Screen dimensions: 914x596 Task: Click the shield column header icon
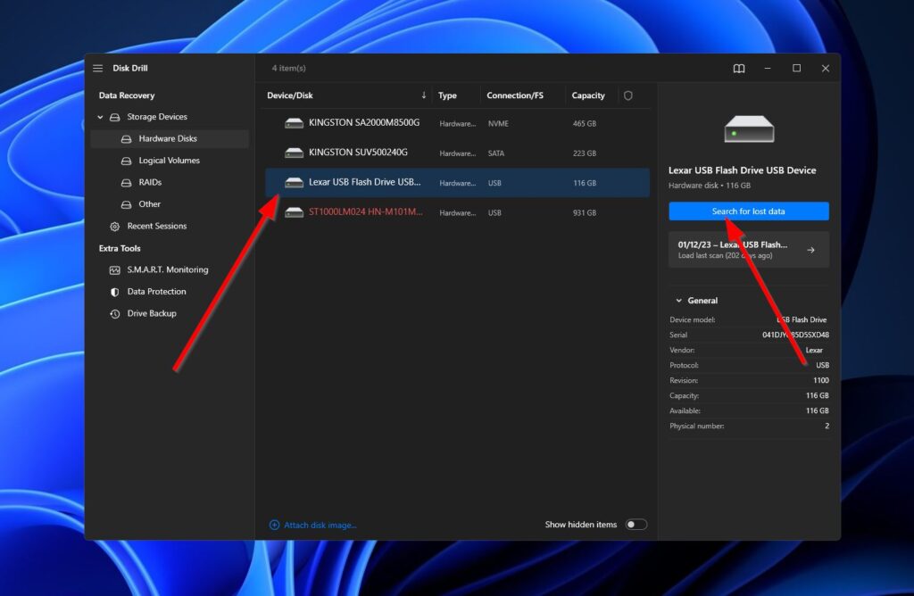coord(628,95)
